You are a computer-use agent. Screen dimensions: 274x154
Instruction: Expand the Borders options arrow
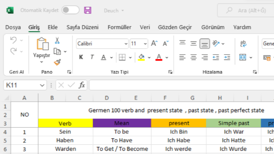[x=130, y=57]
